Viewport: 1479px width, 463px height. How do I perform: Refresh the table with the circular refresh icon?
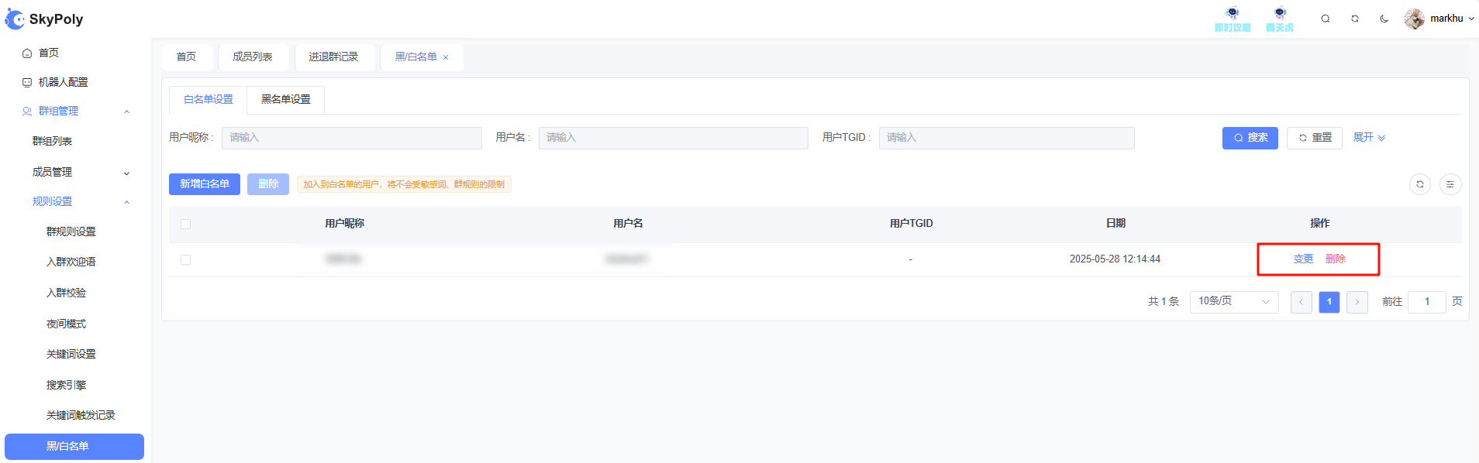(x=1420, y=184)
